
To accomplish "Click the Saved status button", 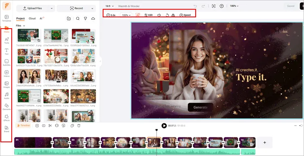I will coord(291,6).
